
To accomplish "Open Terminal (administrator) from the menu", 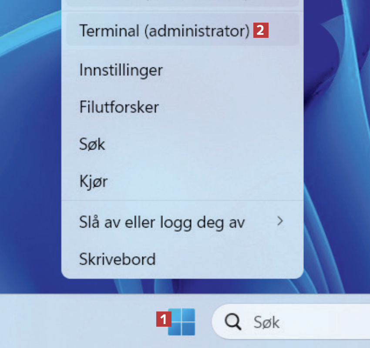I will (x=164, y=30).
